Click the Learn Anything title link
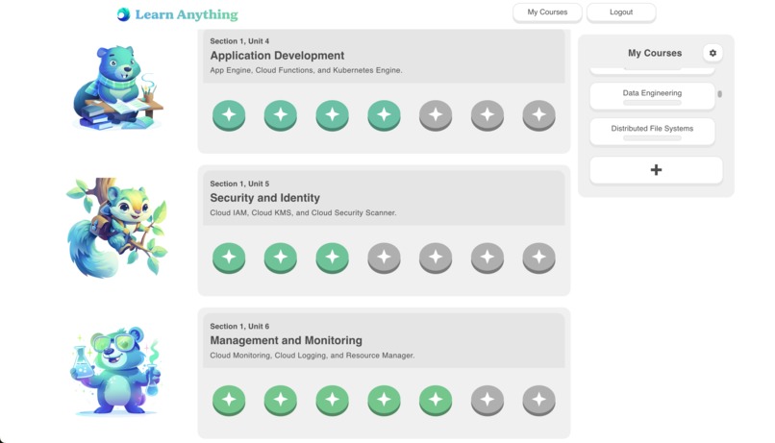775x443 pixels. 187,14
